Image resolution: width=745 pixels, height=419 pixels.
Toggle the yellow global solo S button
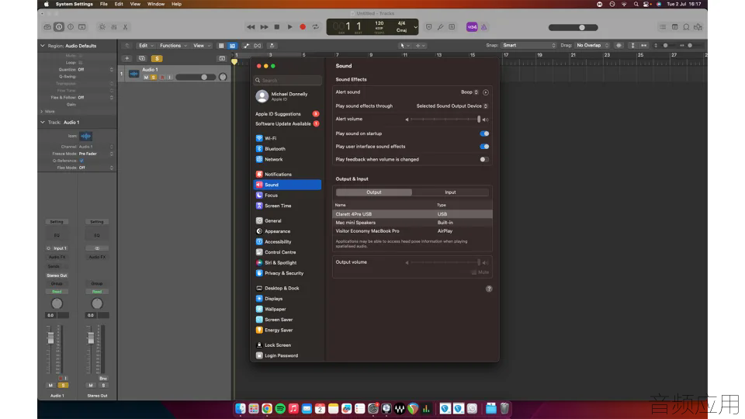(x=157, y=58)
